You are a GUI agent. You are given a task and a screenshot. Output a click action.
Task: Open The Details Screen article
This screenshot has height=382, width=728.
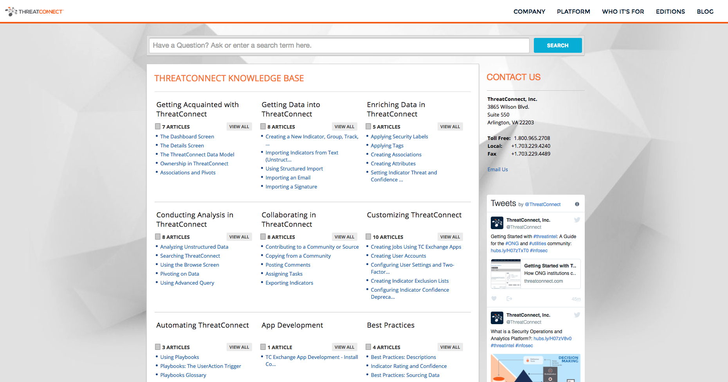tap(182, 145)
